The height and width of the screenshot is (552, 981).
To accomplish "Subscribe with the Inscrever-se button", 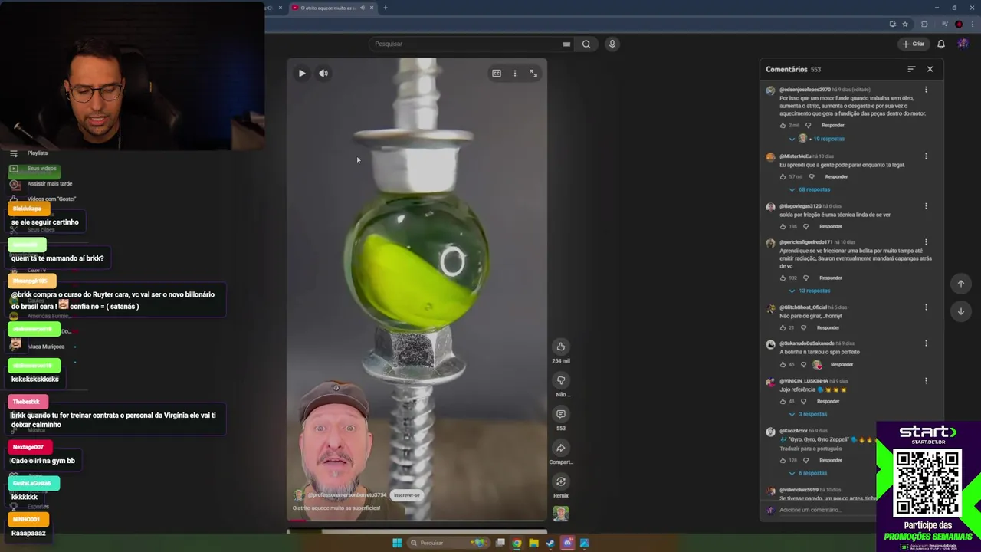I will point(407,495).
